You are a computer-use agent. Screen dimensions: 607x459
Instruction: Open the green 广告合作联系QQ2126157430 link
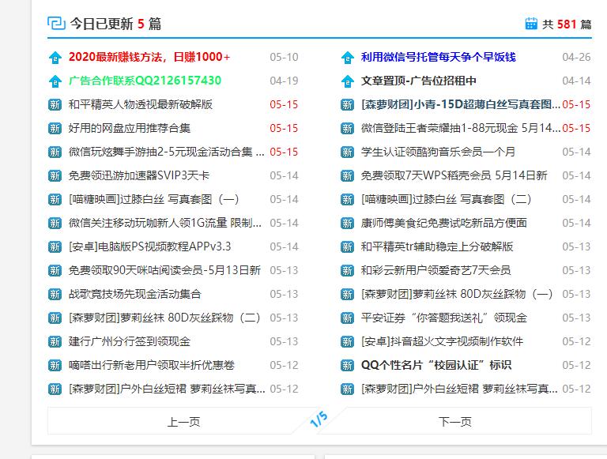tap(145, 81)
